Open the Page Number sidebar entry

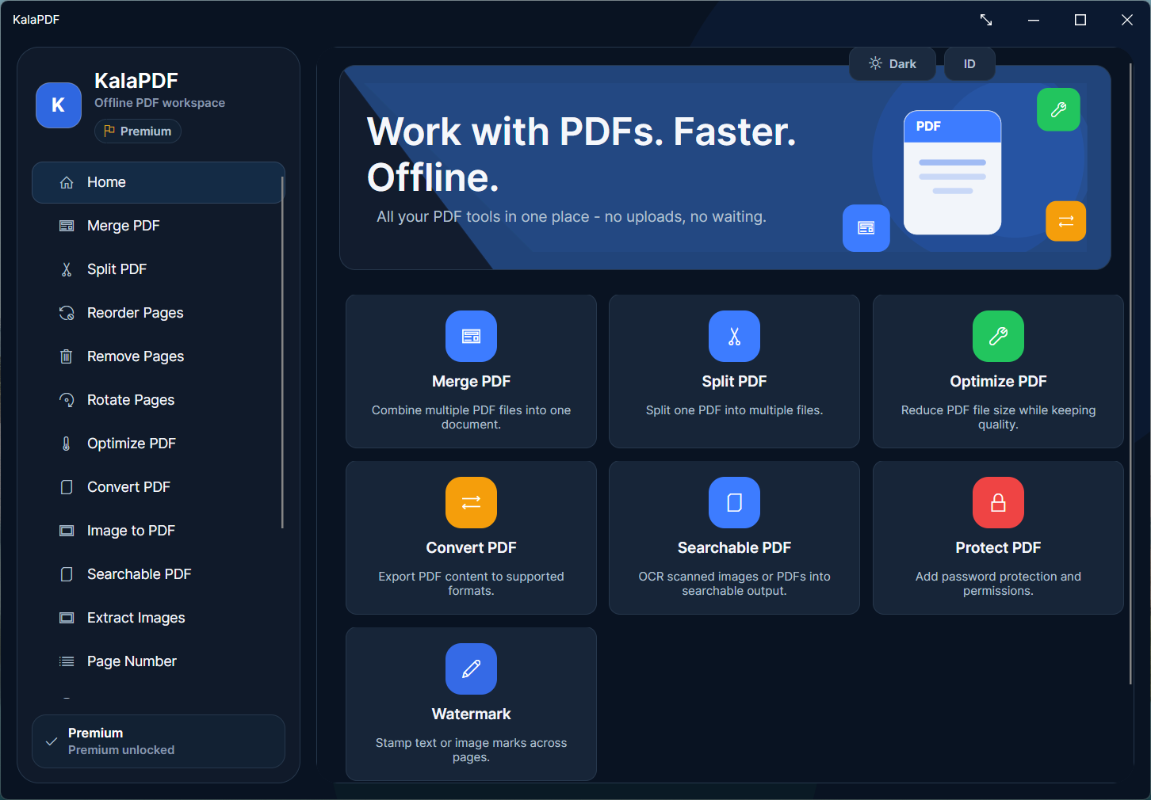[159, 661]
